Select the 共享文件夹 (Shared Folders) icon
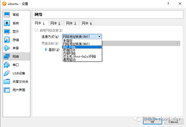 7,82
